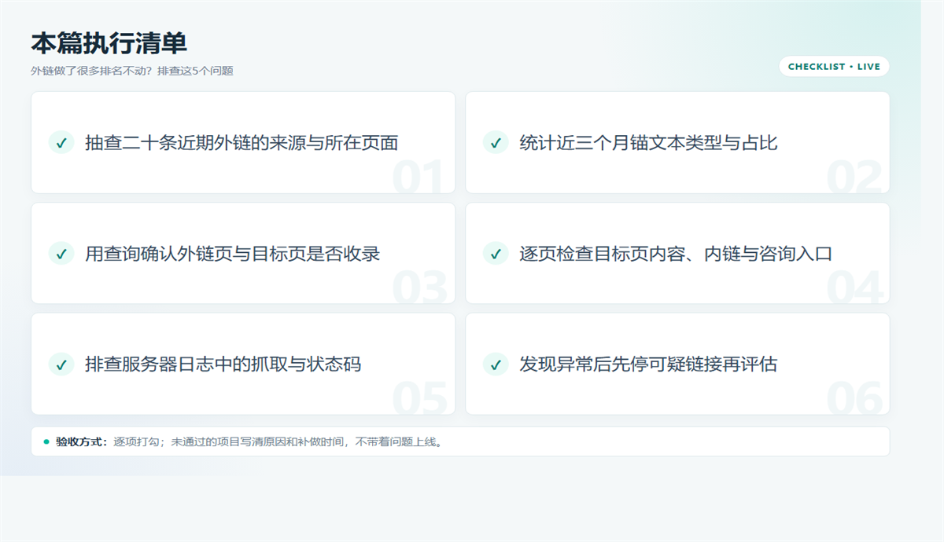Click the text 逐页检查目标页内容、内链与咨询入口

(676, 254)
